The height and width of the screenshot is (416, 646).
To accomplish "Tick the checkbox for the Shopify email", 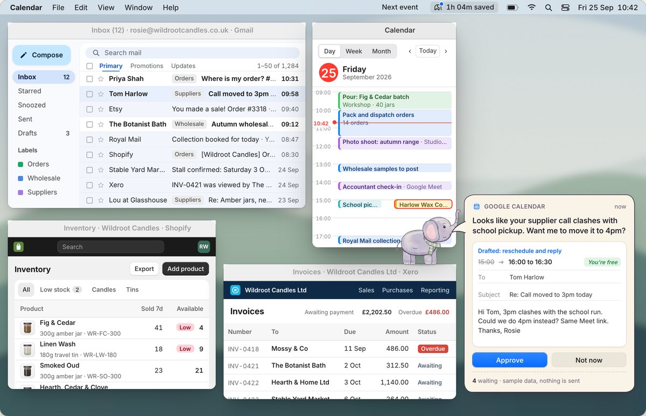I will 89,155.
